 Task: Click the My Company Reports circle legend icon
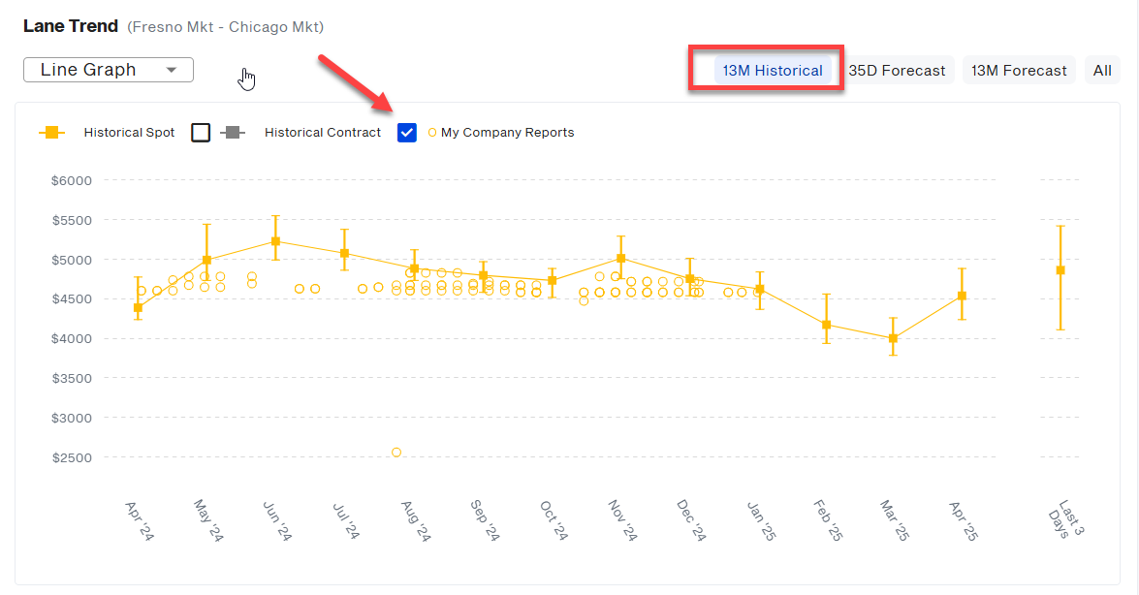(432, 132)
